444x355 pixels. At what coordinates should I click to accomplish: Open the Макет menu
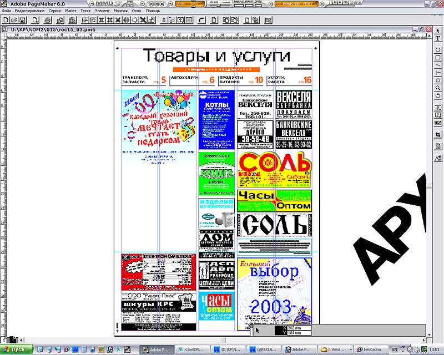[71, 11]
